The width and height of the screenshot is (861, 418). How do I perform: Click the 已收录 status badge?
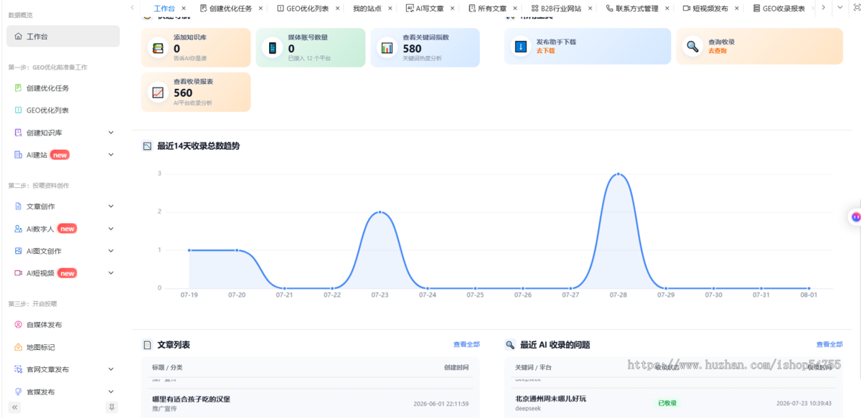point(667,403)
